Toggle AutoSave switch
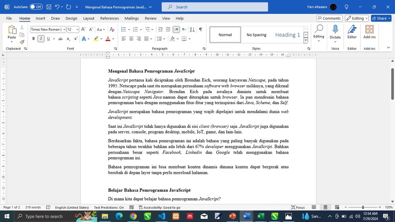 click(x=36, y=7)
